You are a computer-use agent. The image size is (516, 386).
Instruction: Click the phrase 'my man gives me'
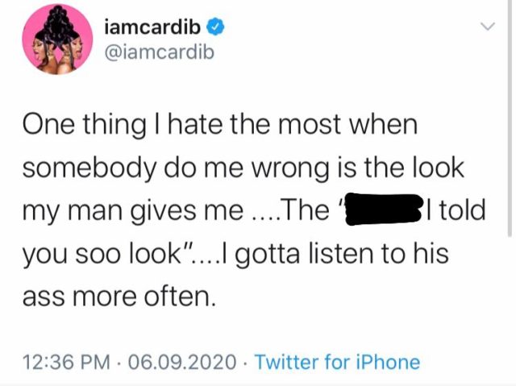point(133,211)
